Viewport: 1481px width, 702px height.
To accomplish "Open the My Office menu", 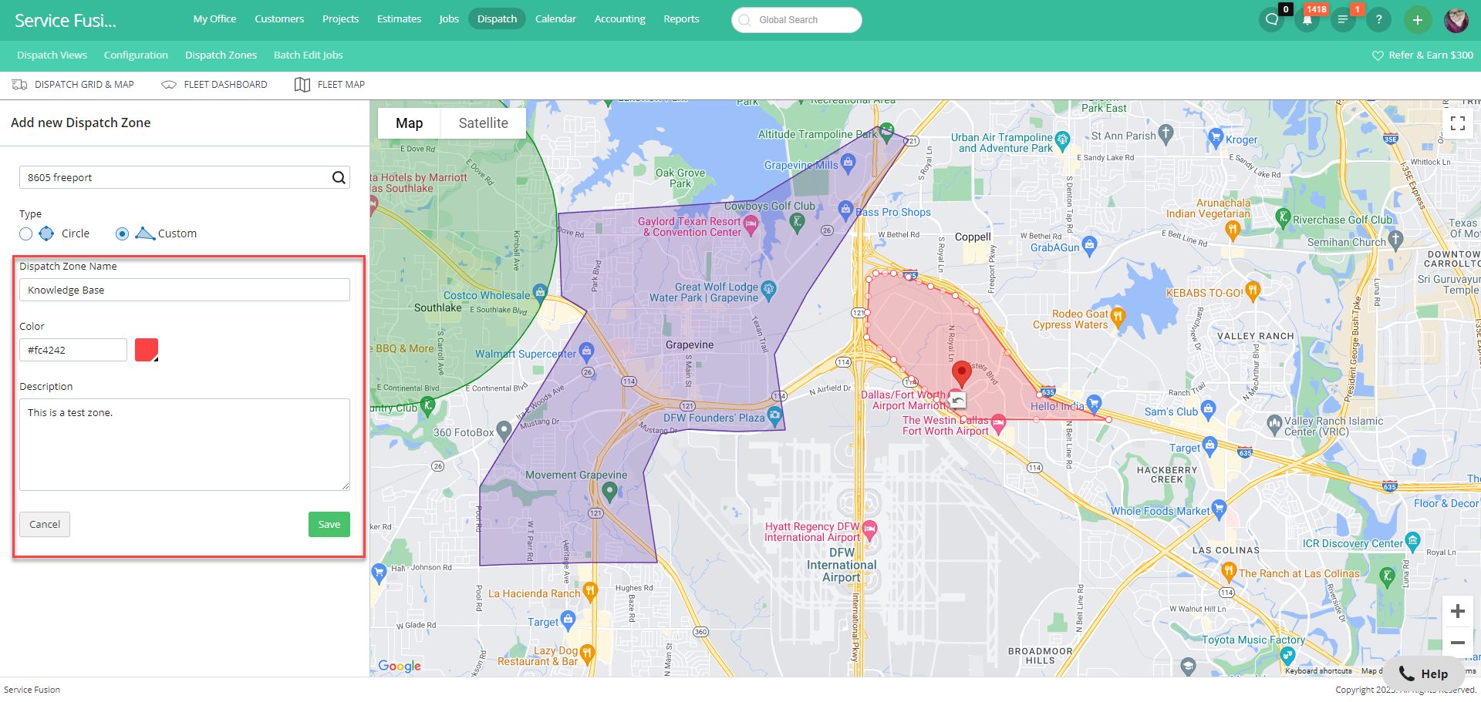I will (x=214, y=19).
